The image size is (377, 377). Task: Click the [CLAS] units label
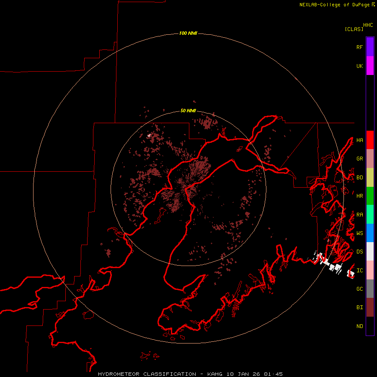[x=354, y=29]
